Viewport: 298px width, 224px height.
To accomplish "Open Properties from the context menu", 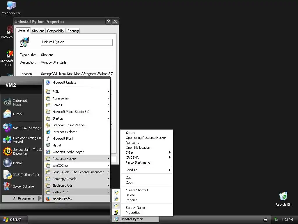I will pyautogui.click(x=147, y=213).
